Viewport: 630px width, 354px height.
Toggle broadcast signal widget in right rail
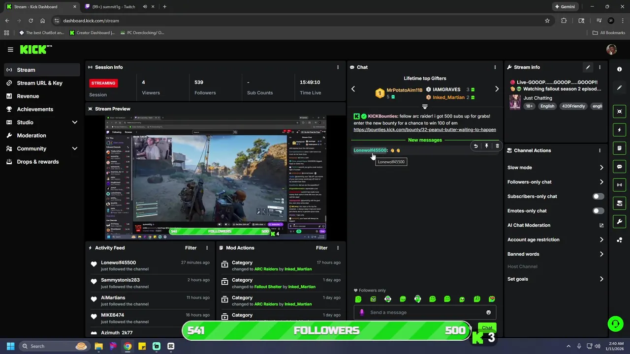click(x=619, y=185)
